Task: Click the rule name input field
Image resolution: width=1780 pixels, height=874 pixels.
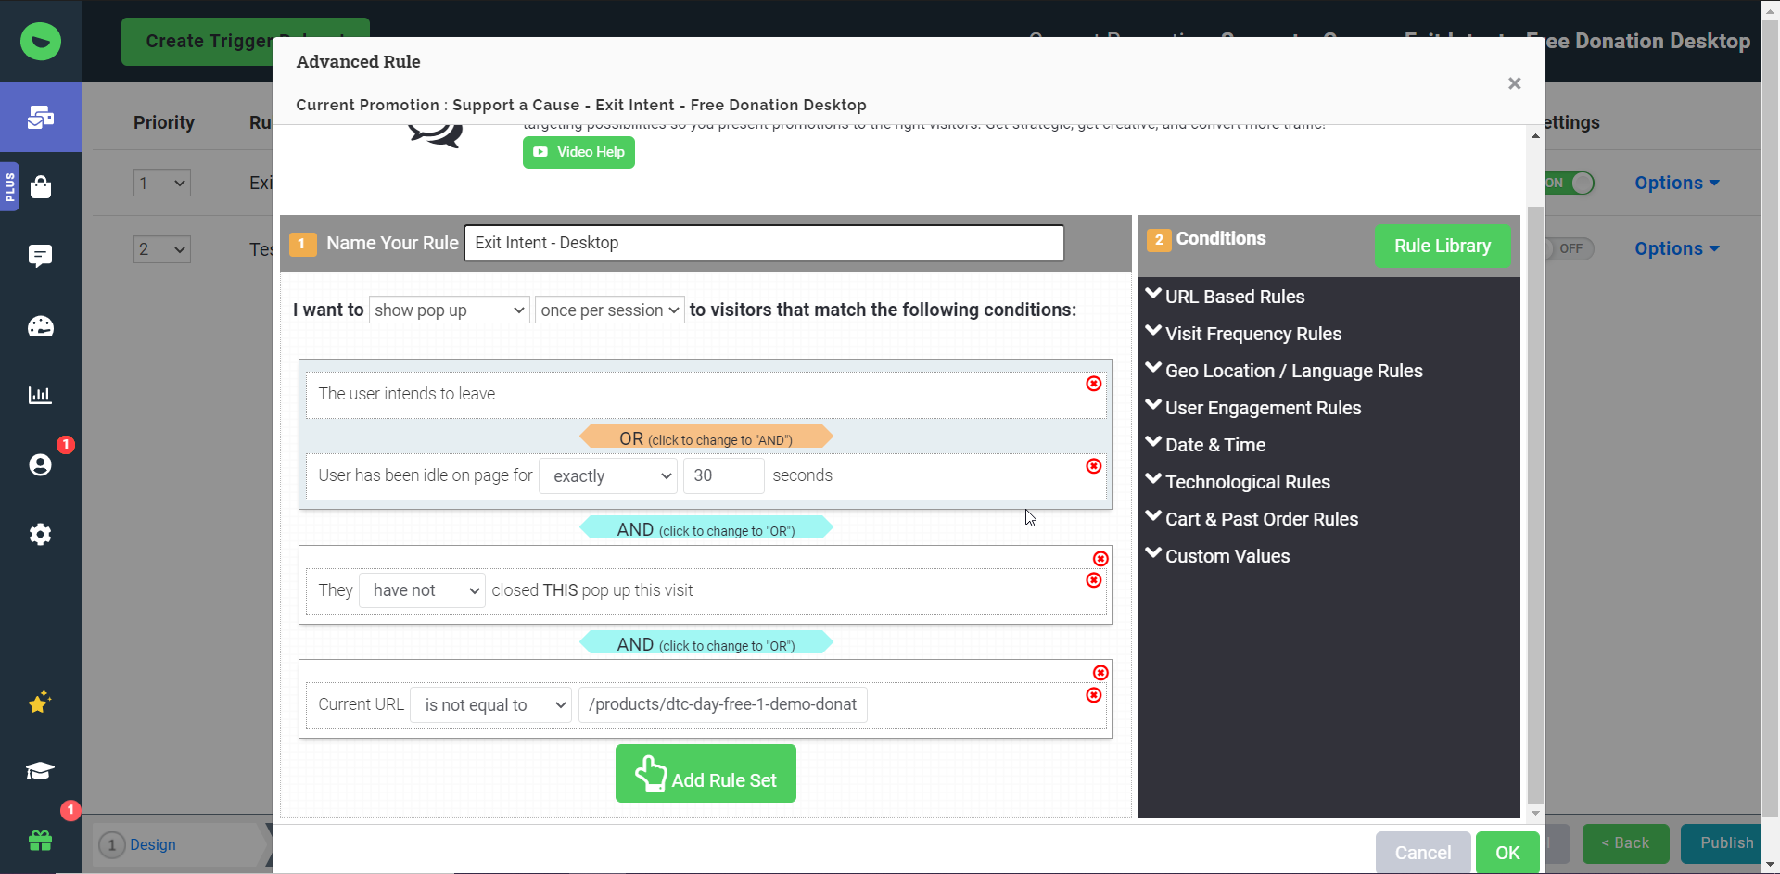Action: [x=763, y=243]
